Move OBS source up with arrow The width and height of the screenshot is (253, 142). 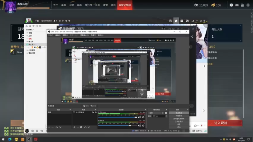(x=85, y=127)
